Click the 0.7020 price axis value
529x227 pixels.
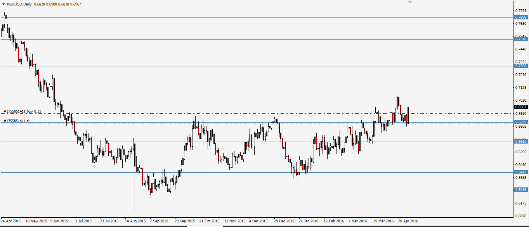521,100
